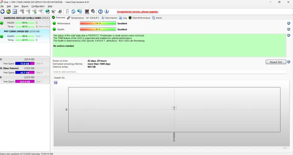Viewport: 293px width, 155px height.
Task: Open the Disk Performance tab
Action: point(140,18)
